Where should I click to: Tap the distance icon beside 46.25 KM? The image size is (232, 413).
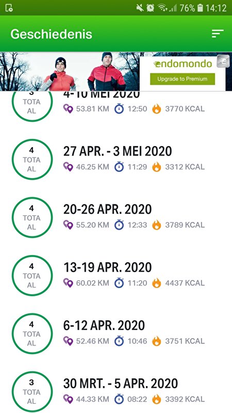pos(68,167)
